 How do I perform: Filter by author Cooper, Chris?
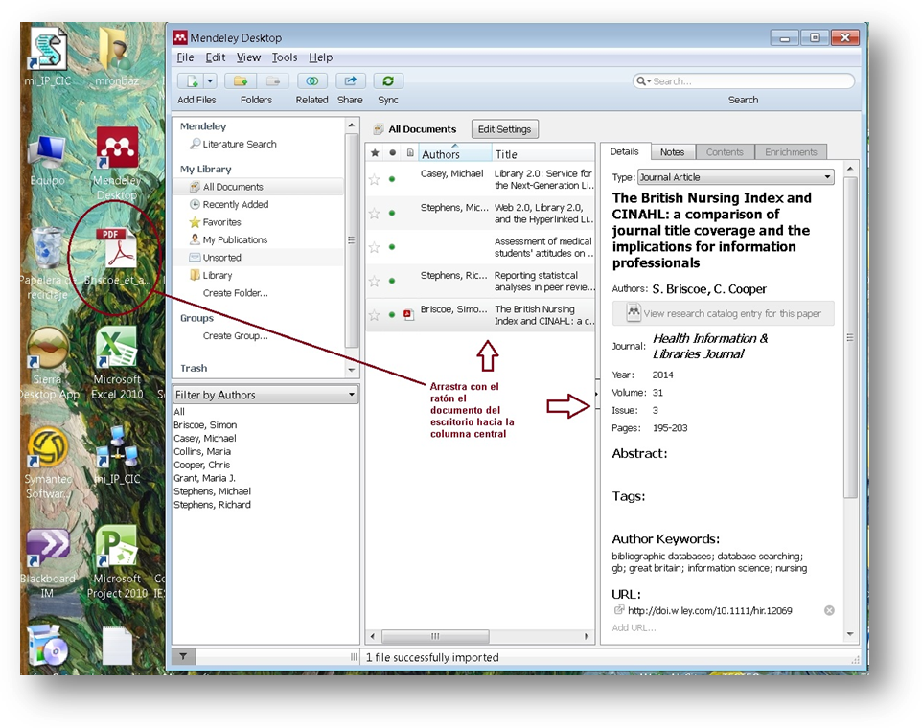(201, 465)
